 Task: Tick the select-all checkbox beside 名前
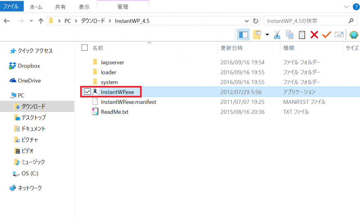pos(84,48)
